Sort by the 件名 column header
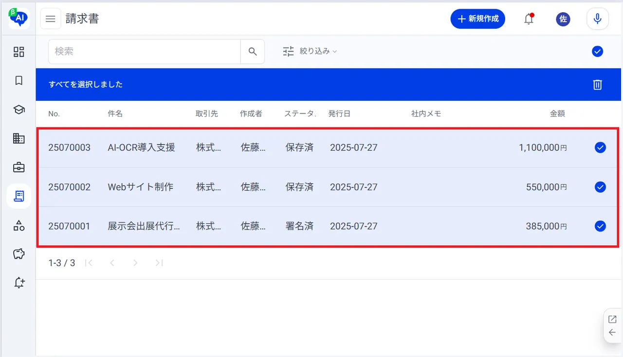The image size is (623, 357). tap(115, 114)
